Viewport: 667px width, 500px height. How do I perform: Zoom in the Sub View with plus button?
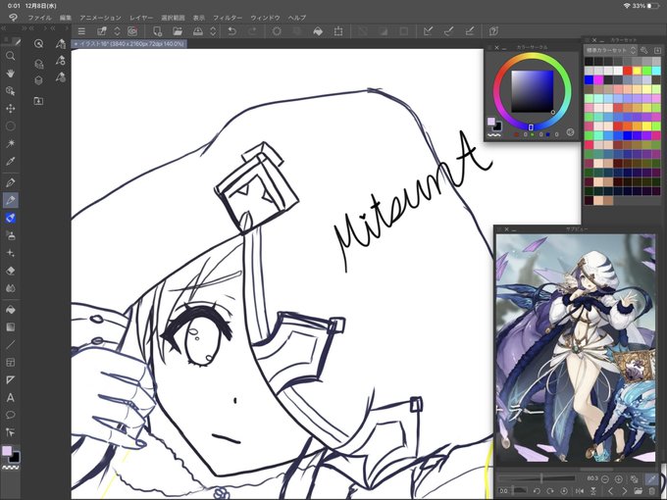(x=619, y=479)
